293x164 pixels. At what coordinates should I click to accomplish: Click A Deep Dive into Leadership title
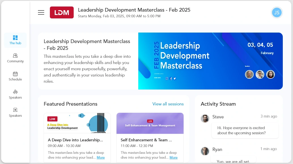click(x=75, y=140)
